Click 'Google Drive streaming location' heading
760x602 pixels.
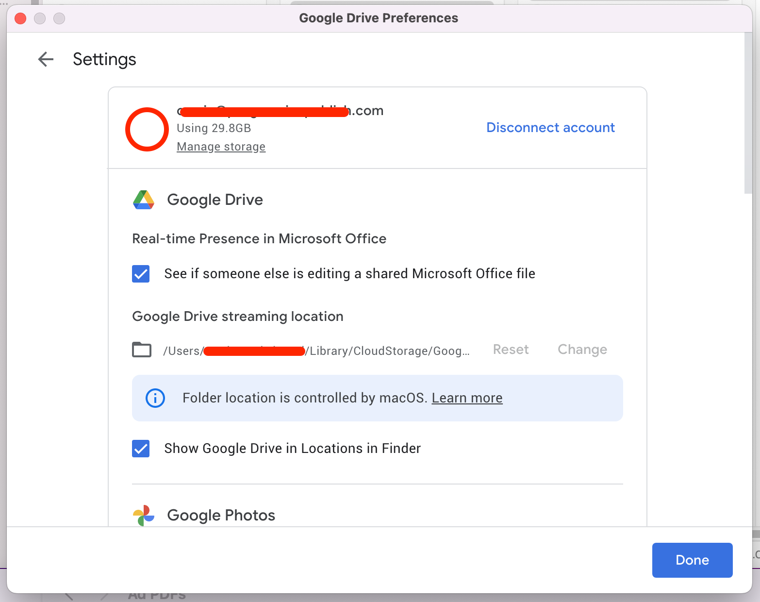tap(238, 317)
